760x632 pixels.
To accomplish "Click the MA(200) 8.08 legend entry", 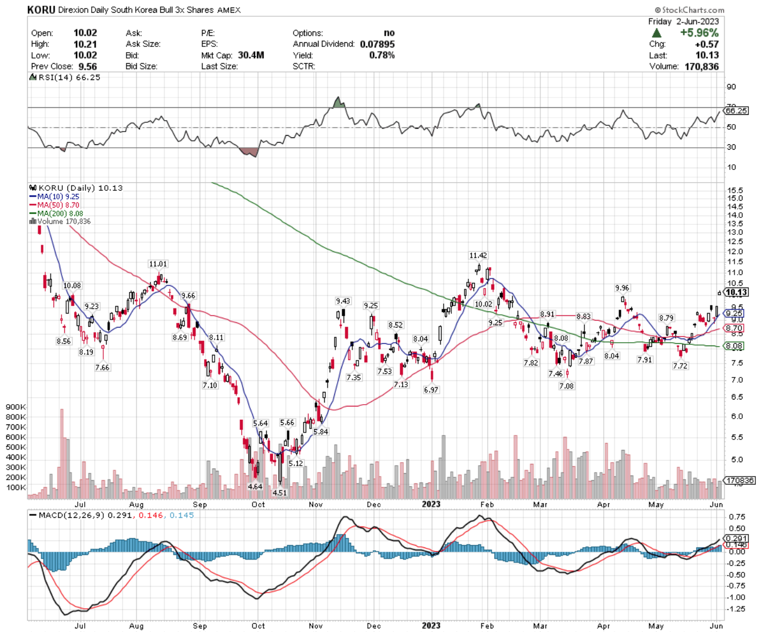I will [57, 213].
